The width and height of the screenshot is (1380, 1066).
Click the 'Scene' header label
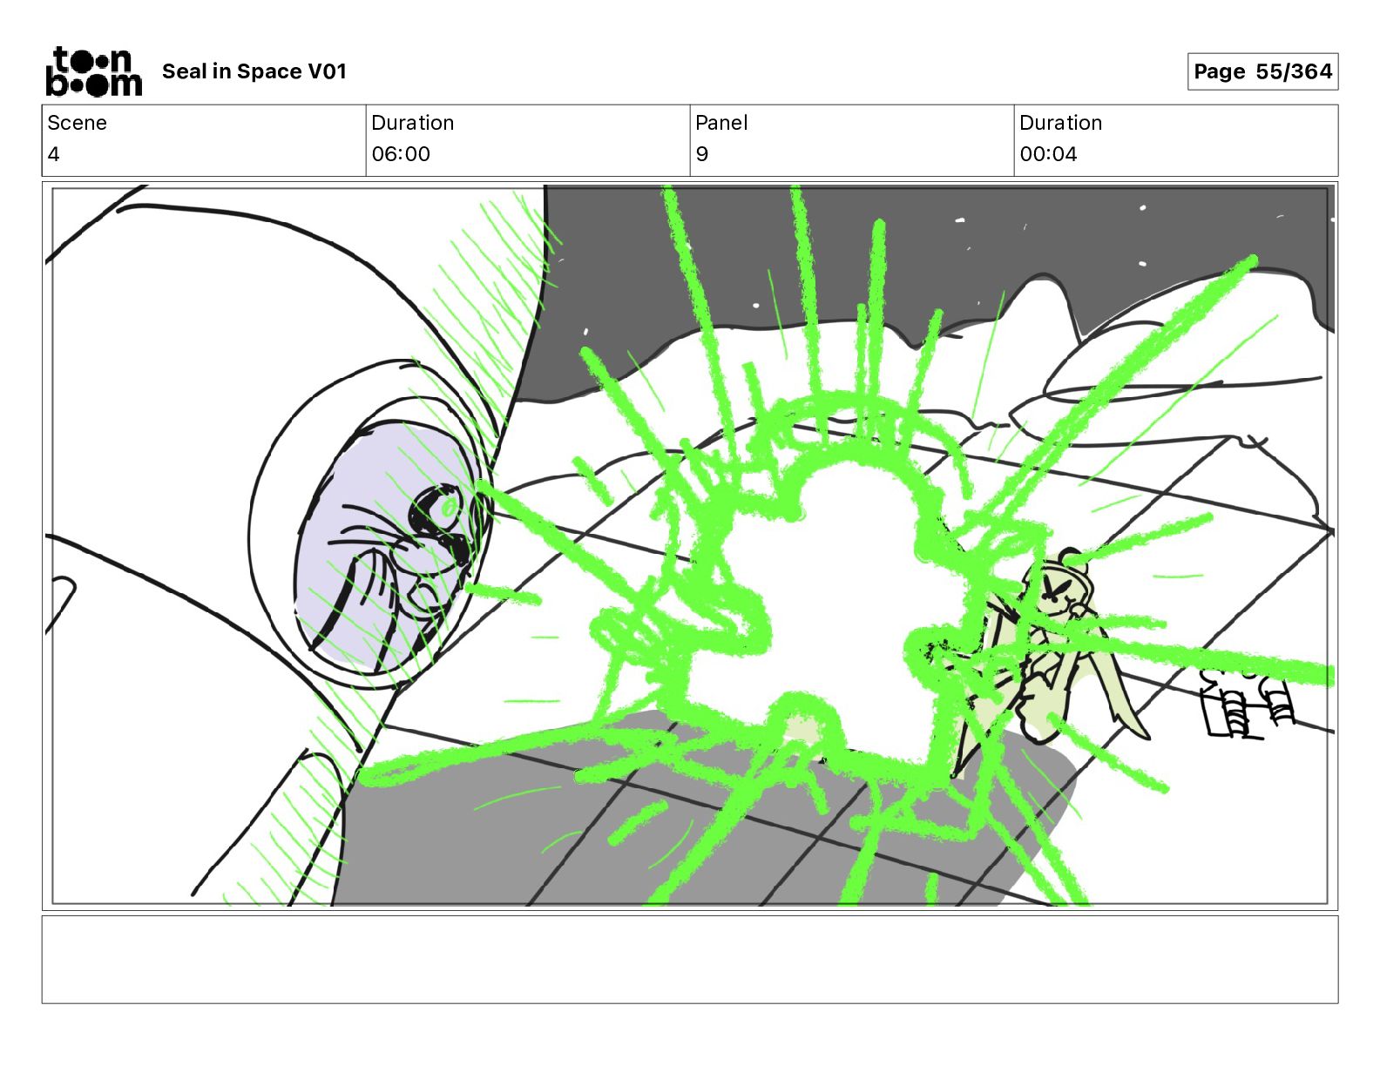77,123
